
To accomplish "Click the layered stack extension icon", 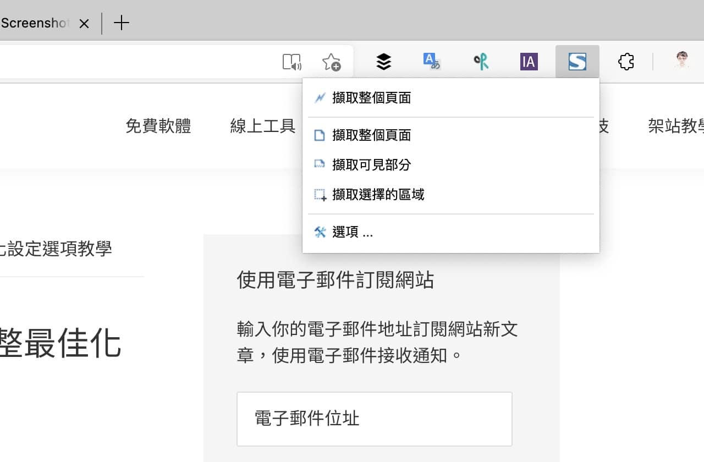I will point(383,62).
